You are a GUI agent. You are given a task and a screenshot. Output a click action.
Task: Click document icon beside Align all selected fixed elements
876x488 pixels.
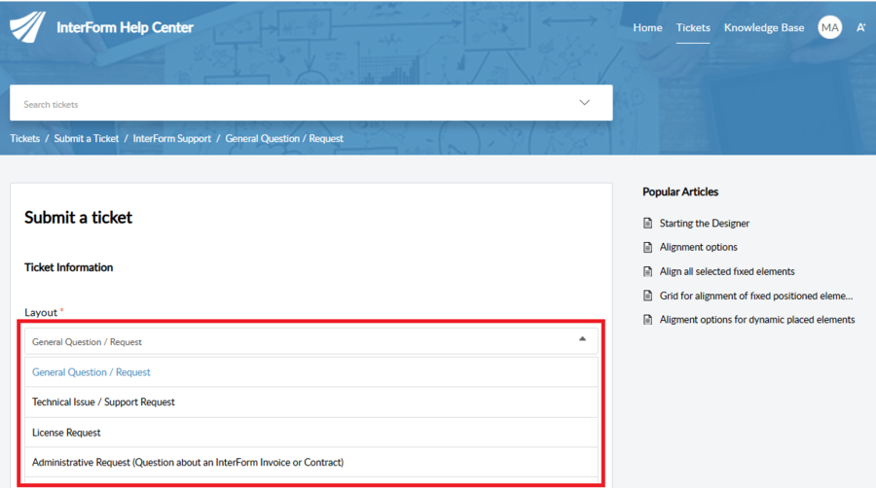tap(647, 271)
